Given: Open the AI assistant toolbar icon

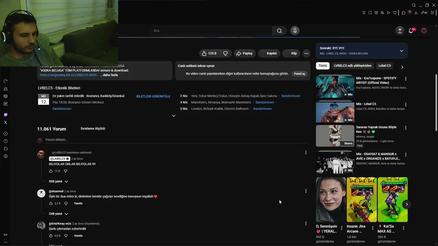Looking at the screenshot, I should 424,13.
